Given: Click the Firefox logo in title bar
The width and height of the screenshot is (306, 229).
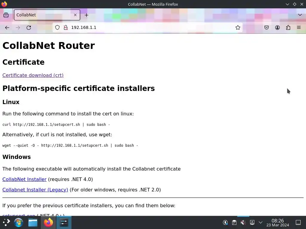Looking at the screenshot, I should click(4, 4).
